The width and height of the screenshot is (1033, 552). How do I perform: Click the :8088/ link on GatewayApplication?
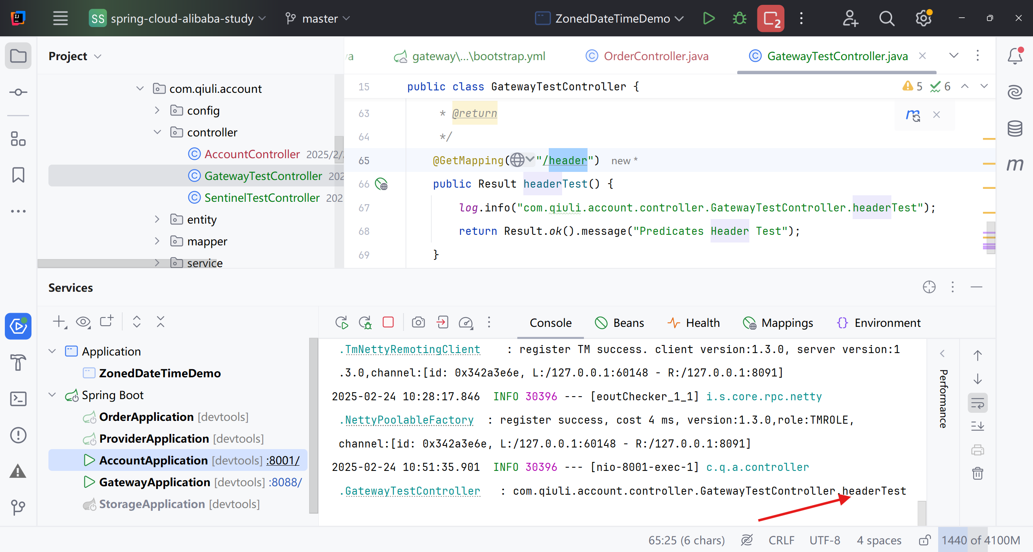click(285, 482)
